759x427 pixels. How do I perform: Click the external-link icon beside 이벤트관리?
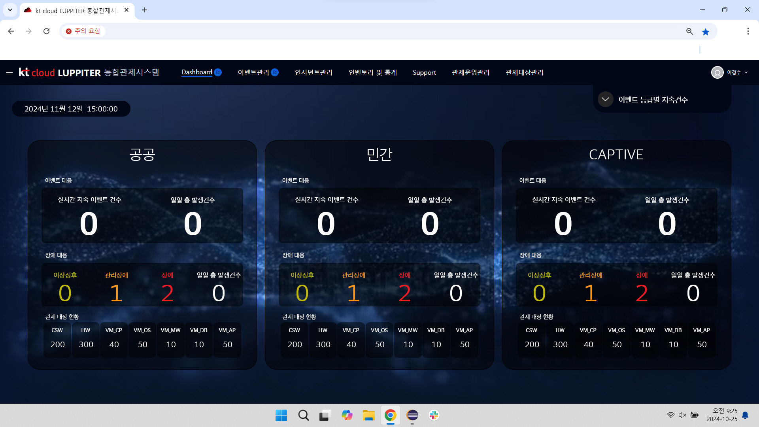click(x=275, y=72)
